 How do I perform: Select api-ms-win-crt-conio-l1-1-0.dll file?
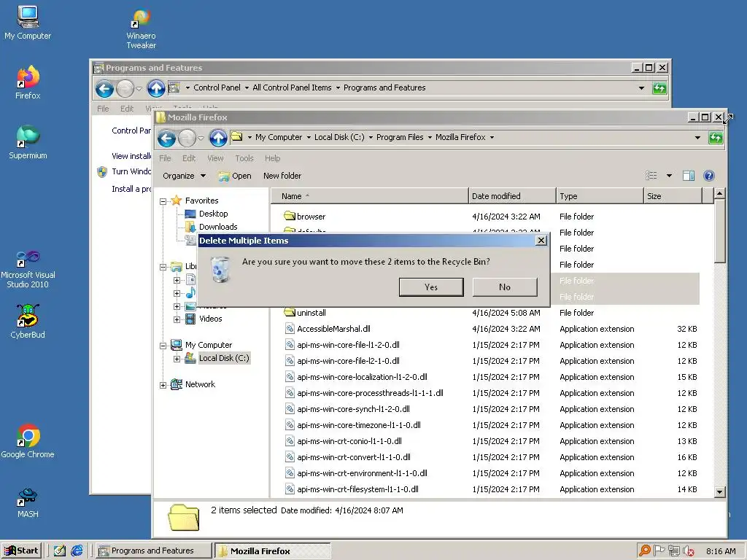click(349, 441)
